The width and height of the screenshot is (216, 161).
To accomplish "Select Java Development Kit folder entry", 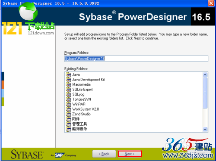I will point(89,80).
